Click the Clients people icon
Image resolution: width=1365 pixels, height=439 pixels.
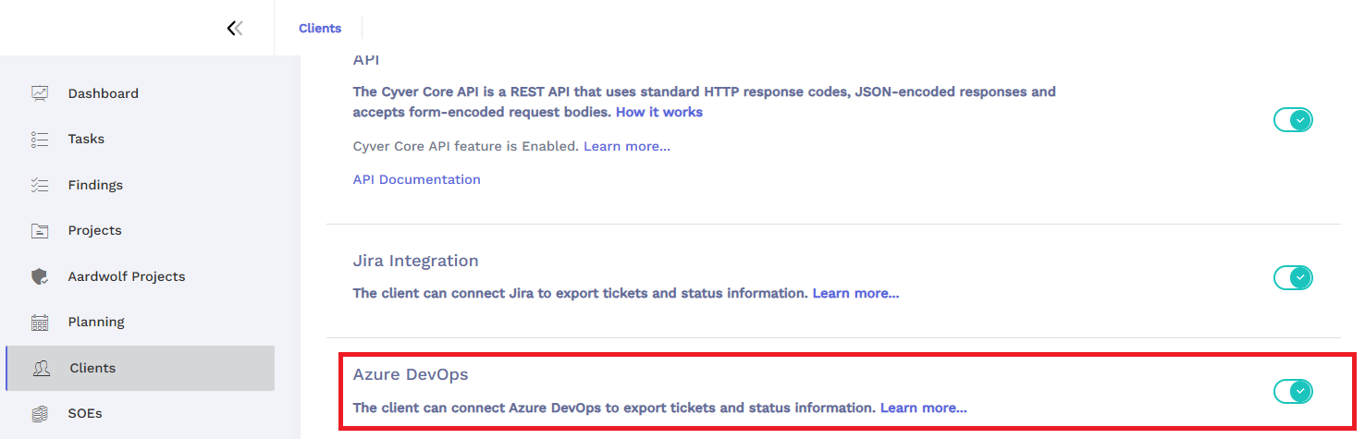pos(42,368)
